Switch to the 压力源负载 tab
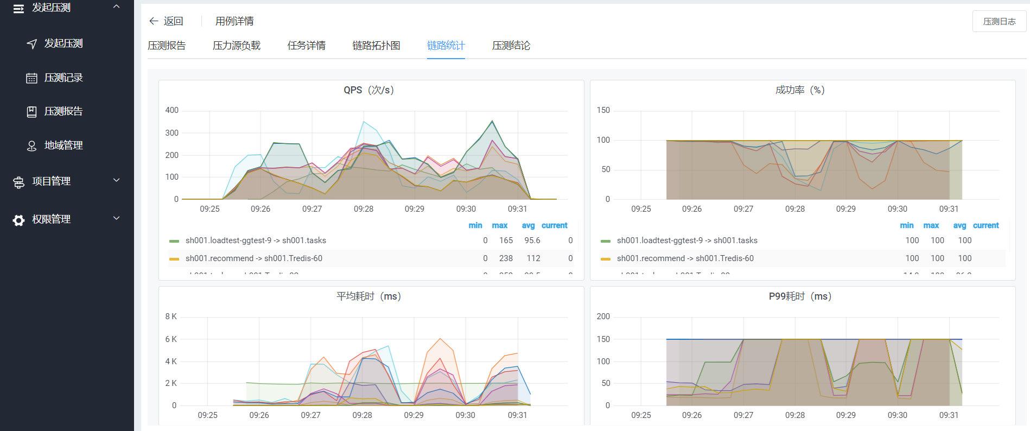The width and height of the screenshot is (1030, 431). coord(237,46)
